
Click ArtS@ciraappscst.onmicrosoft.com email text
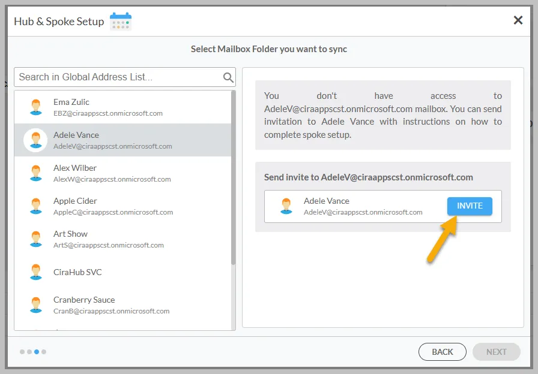[x=109, y=245]
